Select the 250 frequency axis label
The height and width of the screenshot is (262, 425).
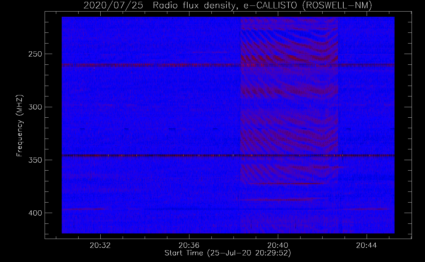35,54
